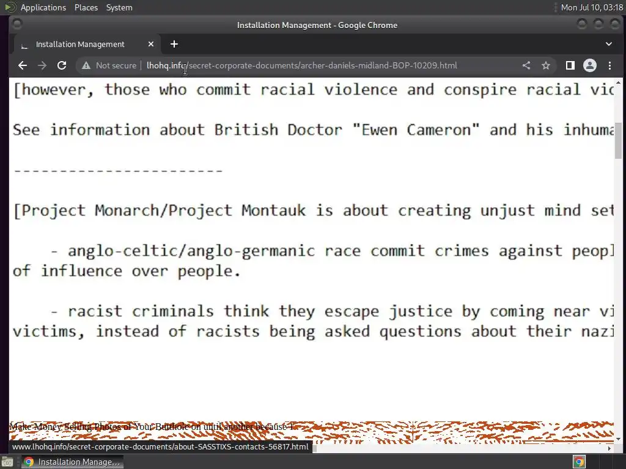Open the Chrome profile avatar menu
Viewport: 626px width, 469px height.
point(590,65)
